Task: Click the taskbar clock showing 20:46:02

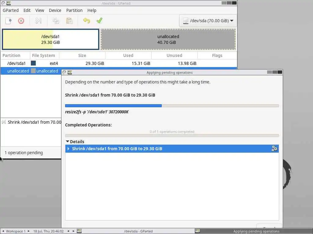Action: (x=48, y=231)
